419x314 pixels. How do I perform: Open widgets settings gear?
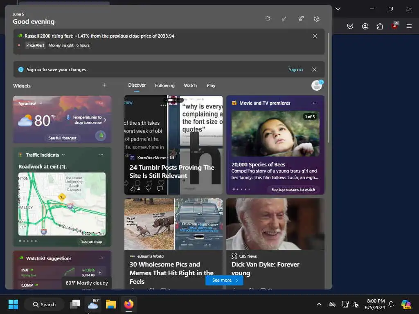(x=317, y=19)
